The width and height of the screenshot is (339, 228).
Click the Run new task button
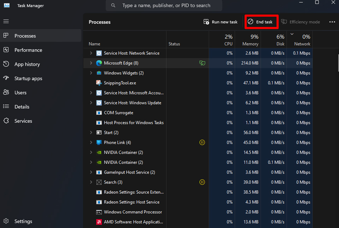(221, 22)
